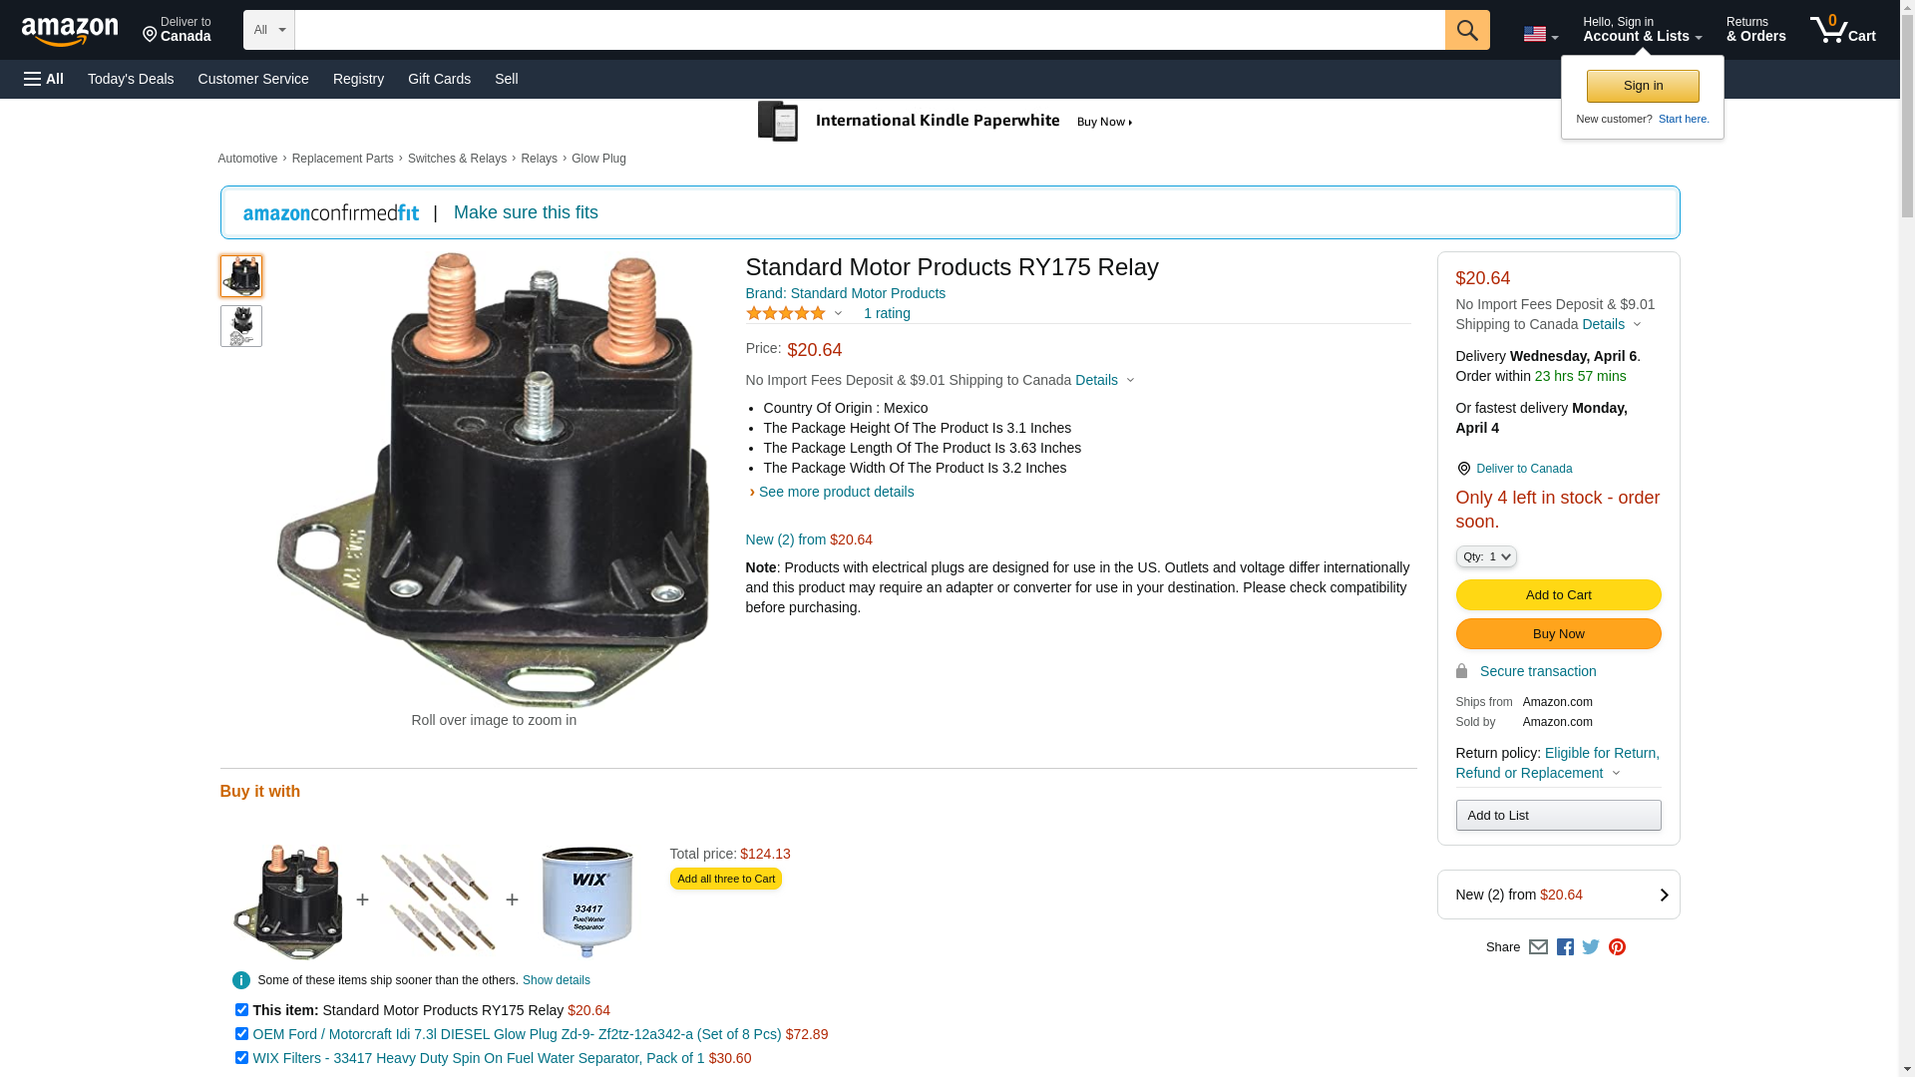Click into the Amazon search field
The height and width of the screenshot is (1077, 1915).
coord(870,30)
